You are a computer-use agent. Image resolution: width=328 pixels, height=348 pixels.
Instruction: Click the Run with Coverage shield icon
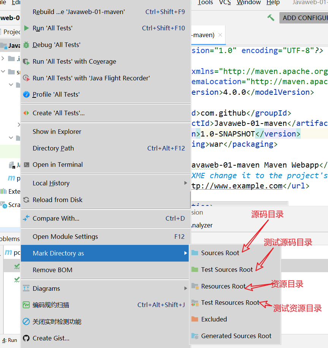tap(26, 61)
